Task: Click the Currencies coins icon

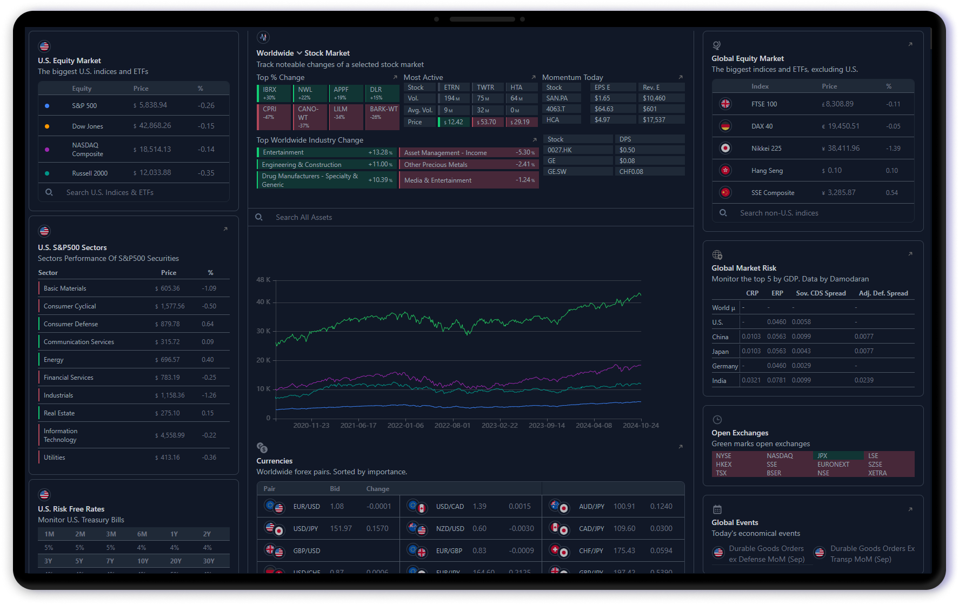Action: click(262, 448)
